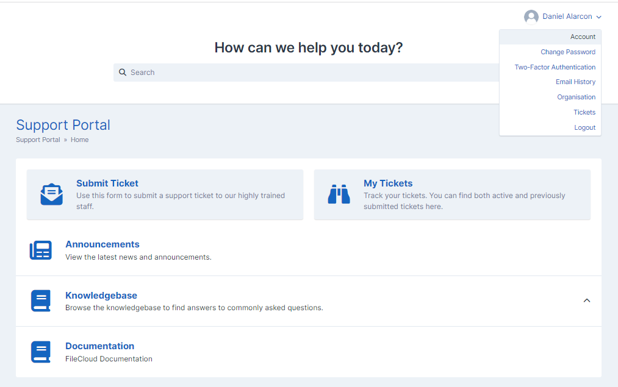Select Change Password from account menu
This screenshot has height=387, width=618.
[x=568, y=52]
